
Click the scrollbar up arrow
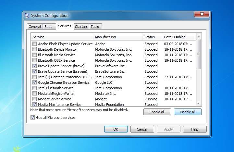click(x=199, y=36)
